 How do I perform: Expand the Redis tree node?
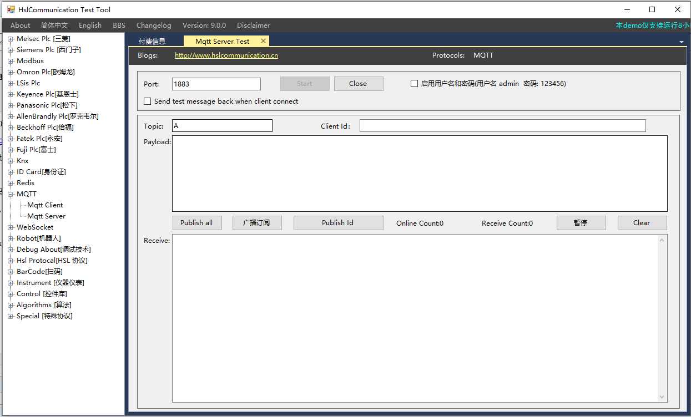tap(11, 183)
